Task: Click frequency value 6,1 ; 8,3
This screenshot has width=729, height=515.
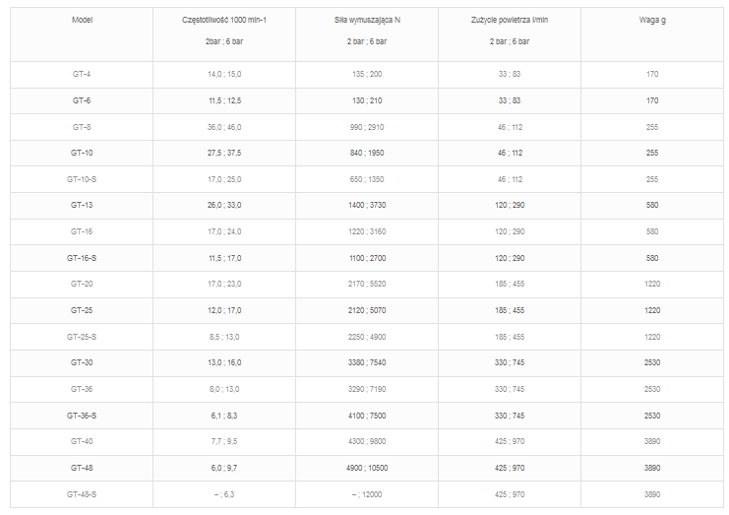Action: tap(224, 415)
